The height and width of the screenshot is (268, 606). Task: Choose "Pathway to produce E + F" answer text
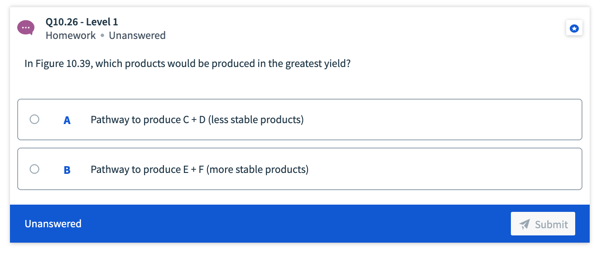pos(147,170)
